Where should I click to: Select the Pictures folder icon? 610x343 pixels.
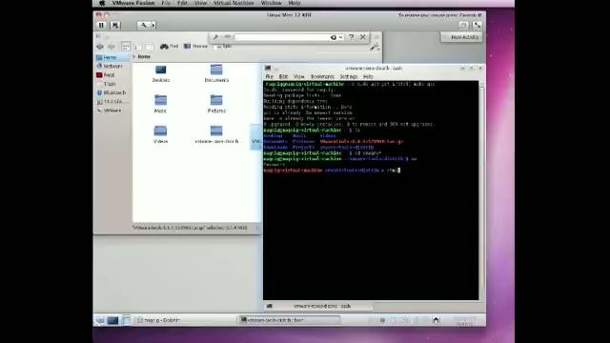click(x=216, y=104)
